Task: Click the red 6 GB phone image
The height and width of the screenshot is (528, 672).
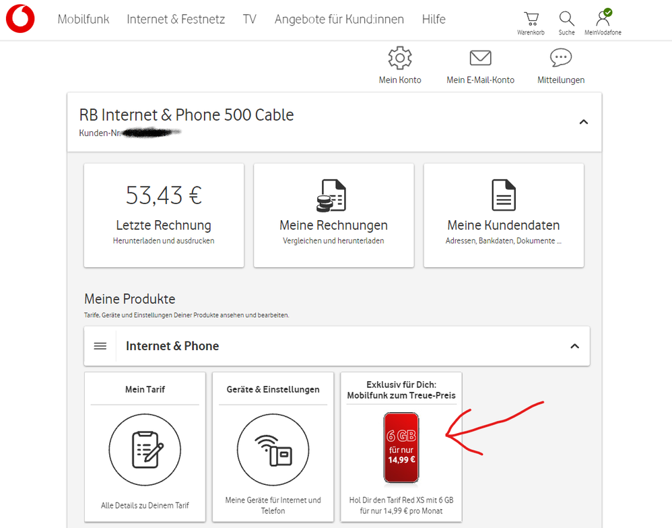Action: [x=401, y=448]
